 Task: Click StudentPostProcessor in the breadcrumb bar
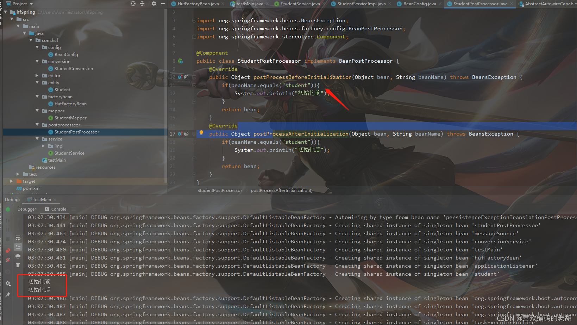click(x=220, y=190)
